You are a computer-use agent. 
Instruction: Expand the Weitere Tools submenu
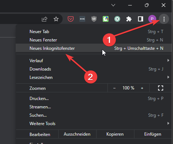point(94,124)
